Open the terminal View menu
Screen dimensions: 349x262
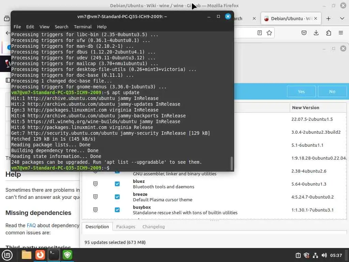tap(45, 27)
